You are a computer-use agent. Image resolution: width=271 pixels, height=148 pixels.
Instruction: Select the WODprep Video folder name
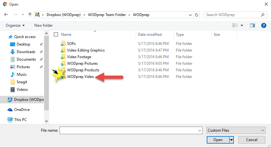pos(80,76)
